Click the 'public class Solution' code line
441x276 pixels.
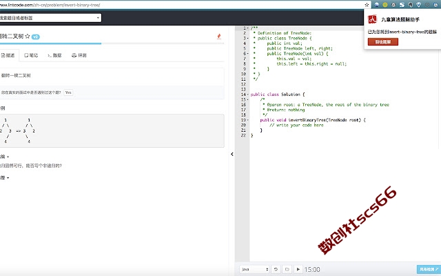pos(278,95)
